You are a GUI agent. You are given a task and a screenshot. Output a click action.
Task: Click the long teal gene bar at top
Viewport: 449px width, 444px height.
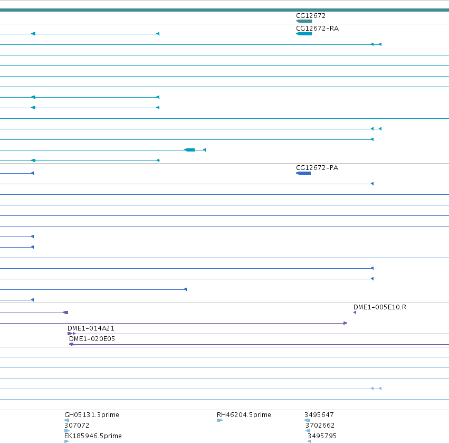point(225,11)
